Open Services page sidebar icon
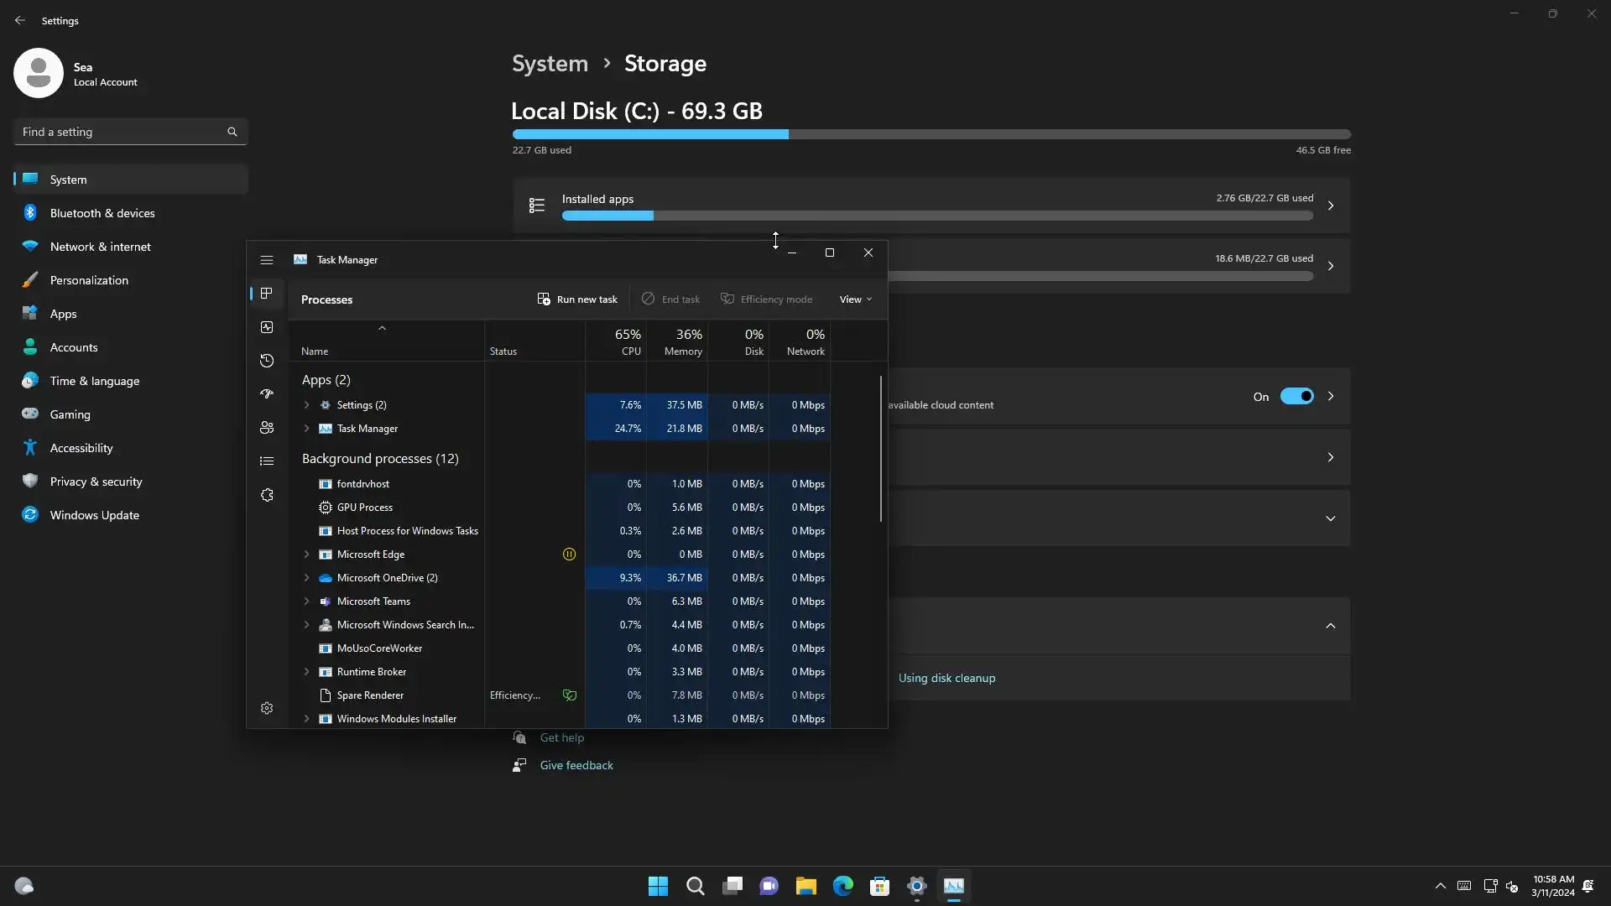Screen dimensions: 1611x906 pyautogui.click(x=267, y=495)
